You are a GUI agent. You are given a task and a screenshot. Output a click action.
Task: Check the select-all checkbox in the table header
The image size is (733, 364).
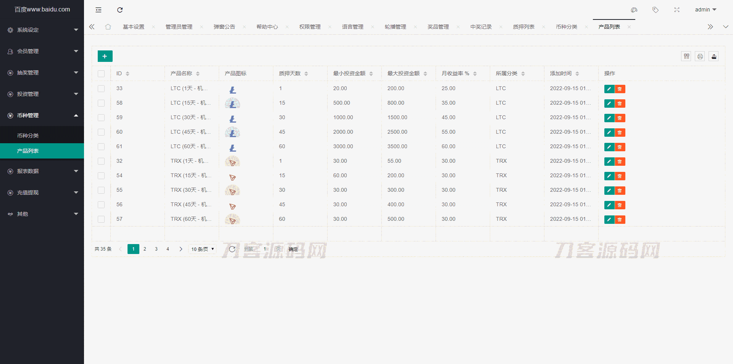tap(101, 73)
